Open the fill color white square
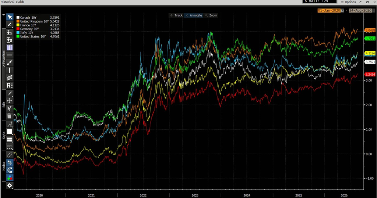Screen dimensions: 377x198 [10, 132]
